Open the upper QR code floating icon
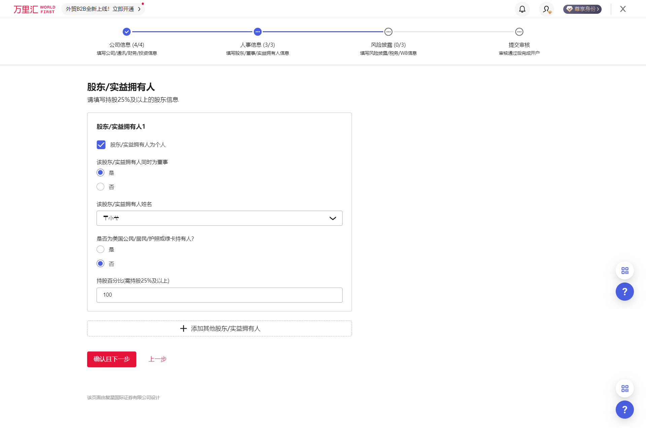 click(x=625, y=271)
